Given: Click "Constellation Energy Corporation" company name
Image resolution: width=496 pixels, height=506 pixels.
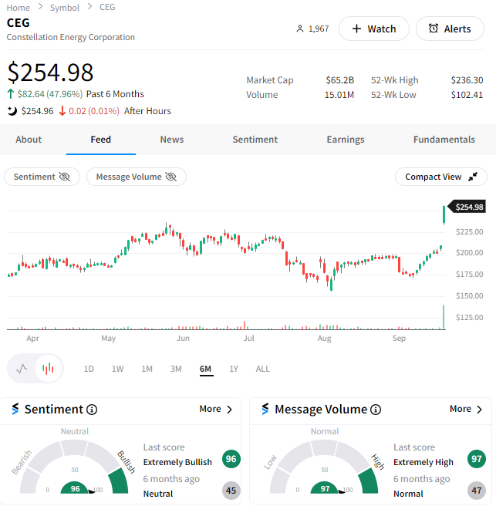Looking at the screenshot, I should [71, 37].
